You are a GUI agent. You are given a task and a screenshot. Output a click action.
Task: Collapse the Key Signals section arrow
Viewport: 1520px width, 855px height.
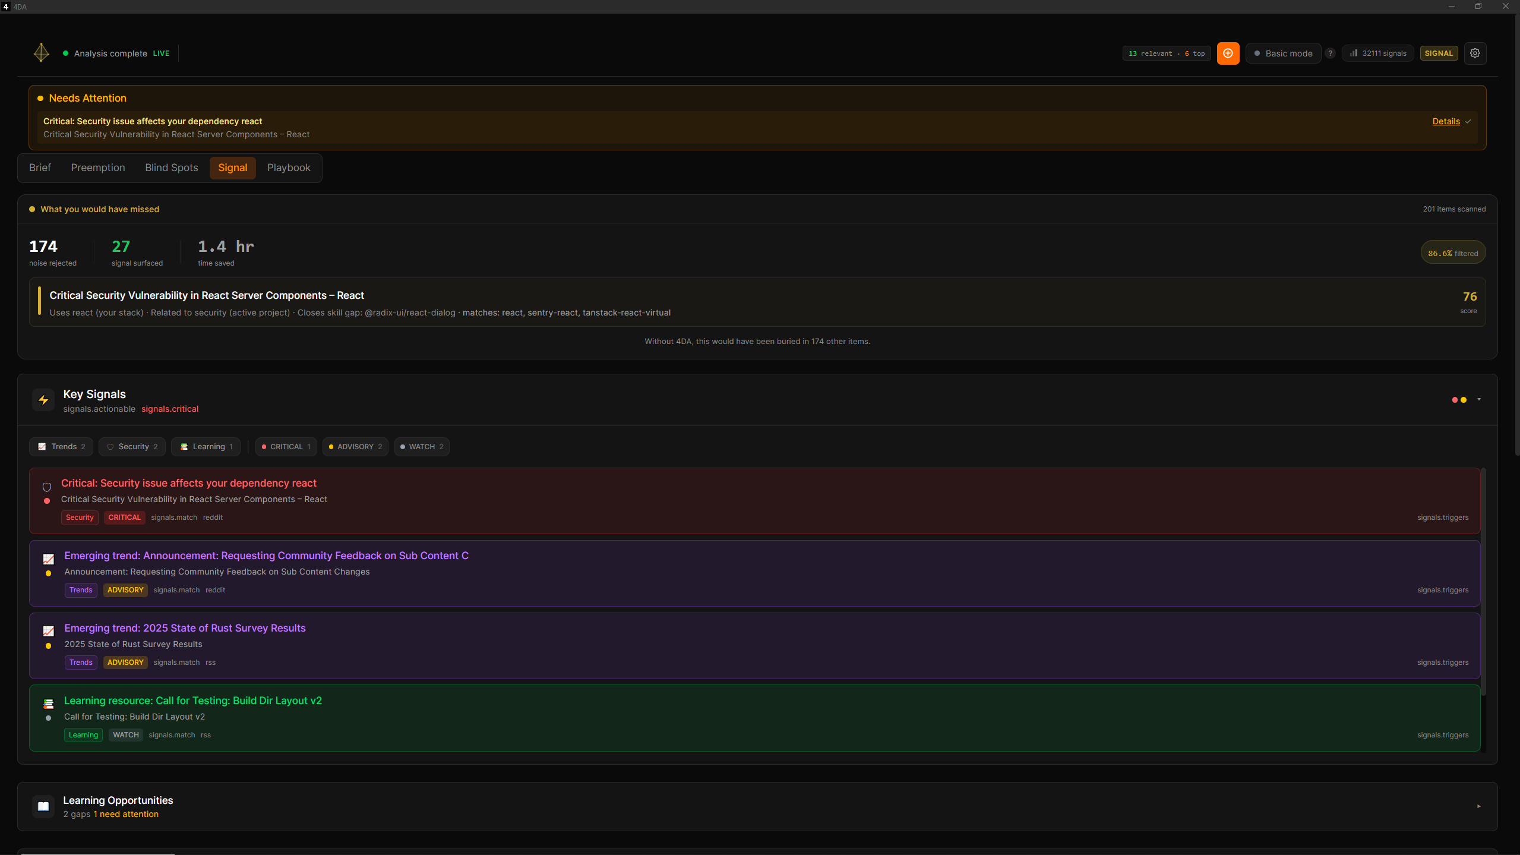coord(1479,400)
